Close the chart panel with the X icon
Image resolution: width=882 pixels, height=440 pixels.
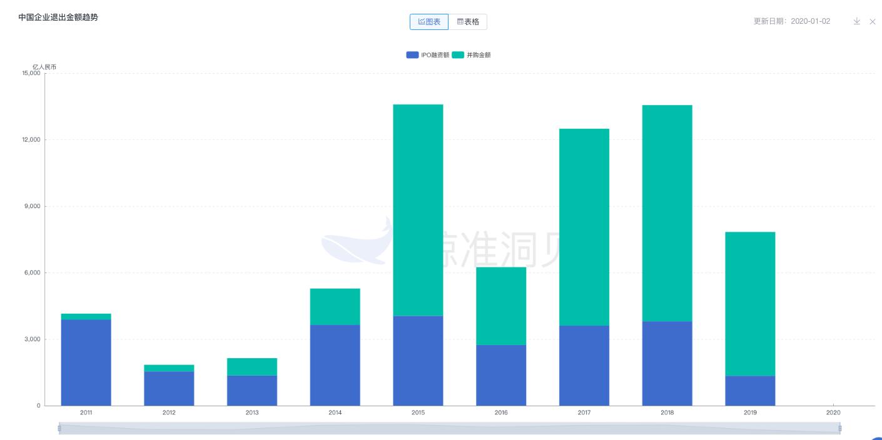pos(873,21)
